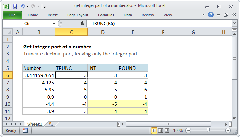Screen dimensions: 240x137
Task: Click the 'TRUNC' header cell
Action: 71,68
